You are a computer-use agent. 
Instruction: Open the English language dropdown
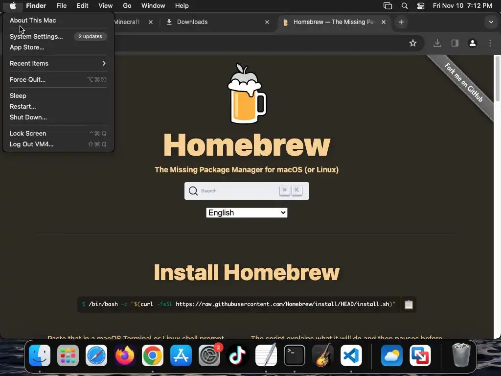[247, 212]
